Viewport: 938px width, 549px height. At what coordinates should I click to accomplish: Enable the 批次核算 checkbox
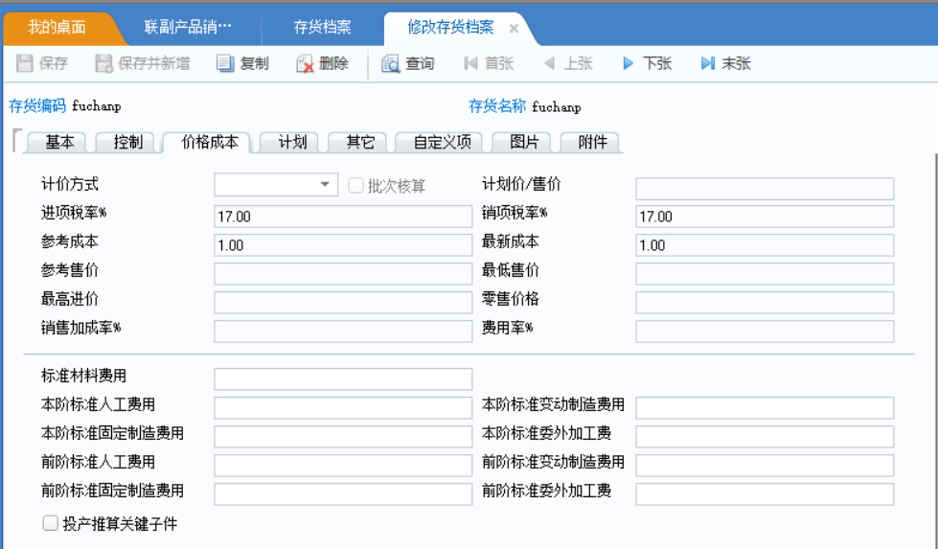pos(355,185)
